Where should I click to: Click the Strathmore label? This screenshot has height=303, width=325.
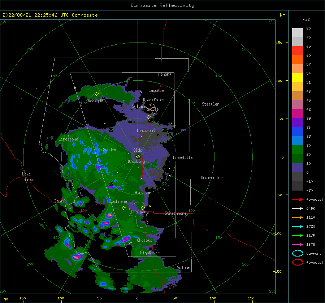[x=175, y=213]
